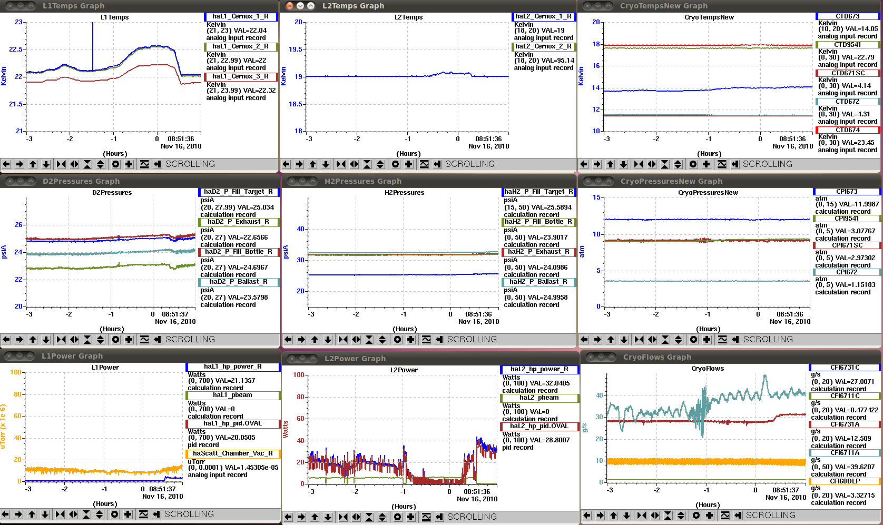This screenshot has width=883, height=525.
Task: Click the L2Power plot area
Action: coord(403,429)
